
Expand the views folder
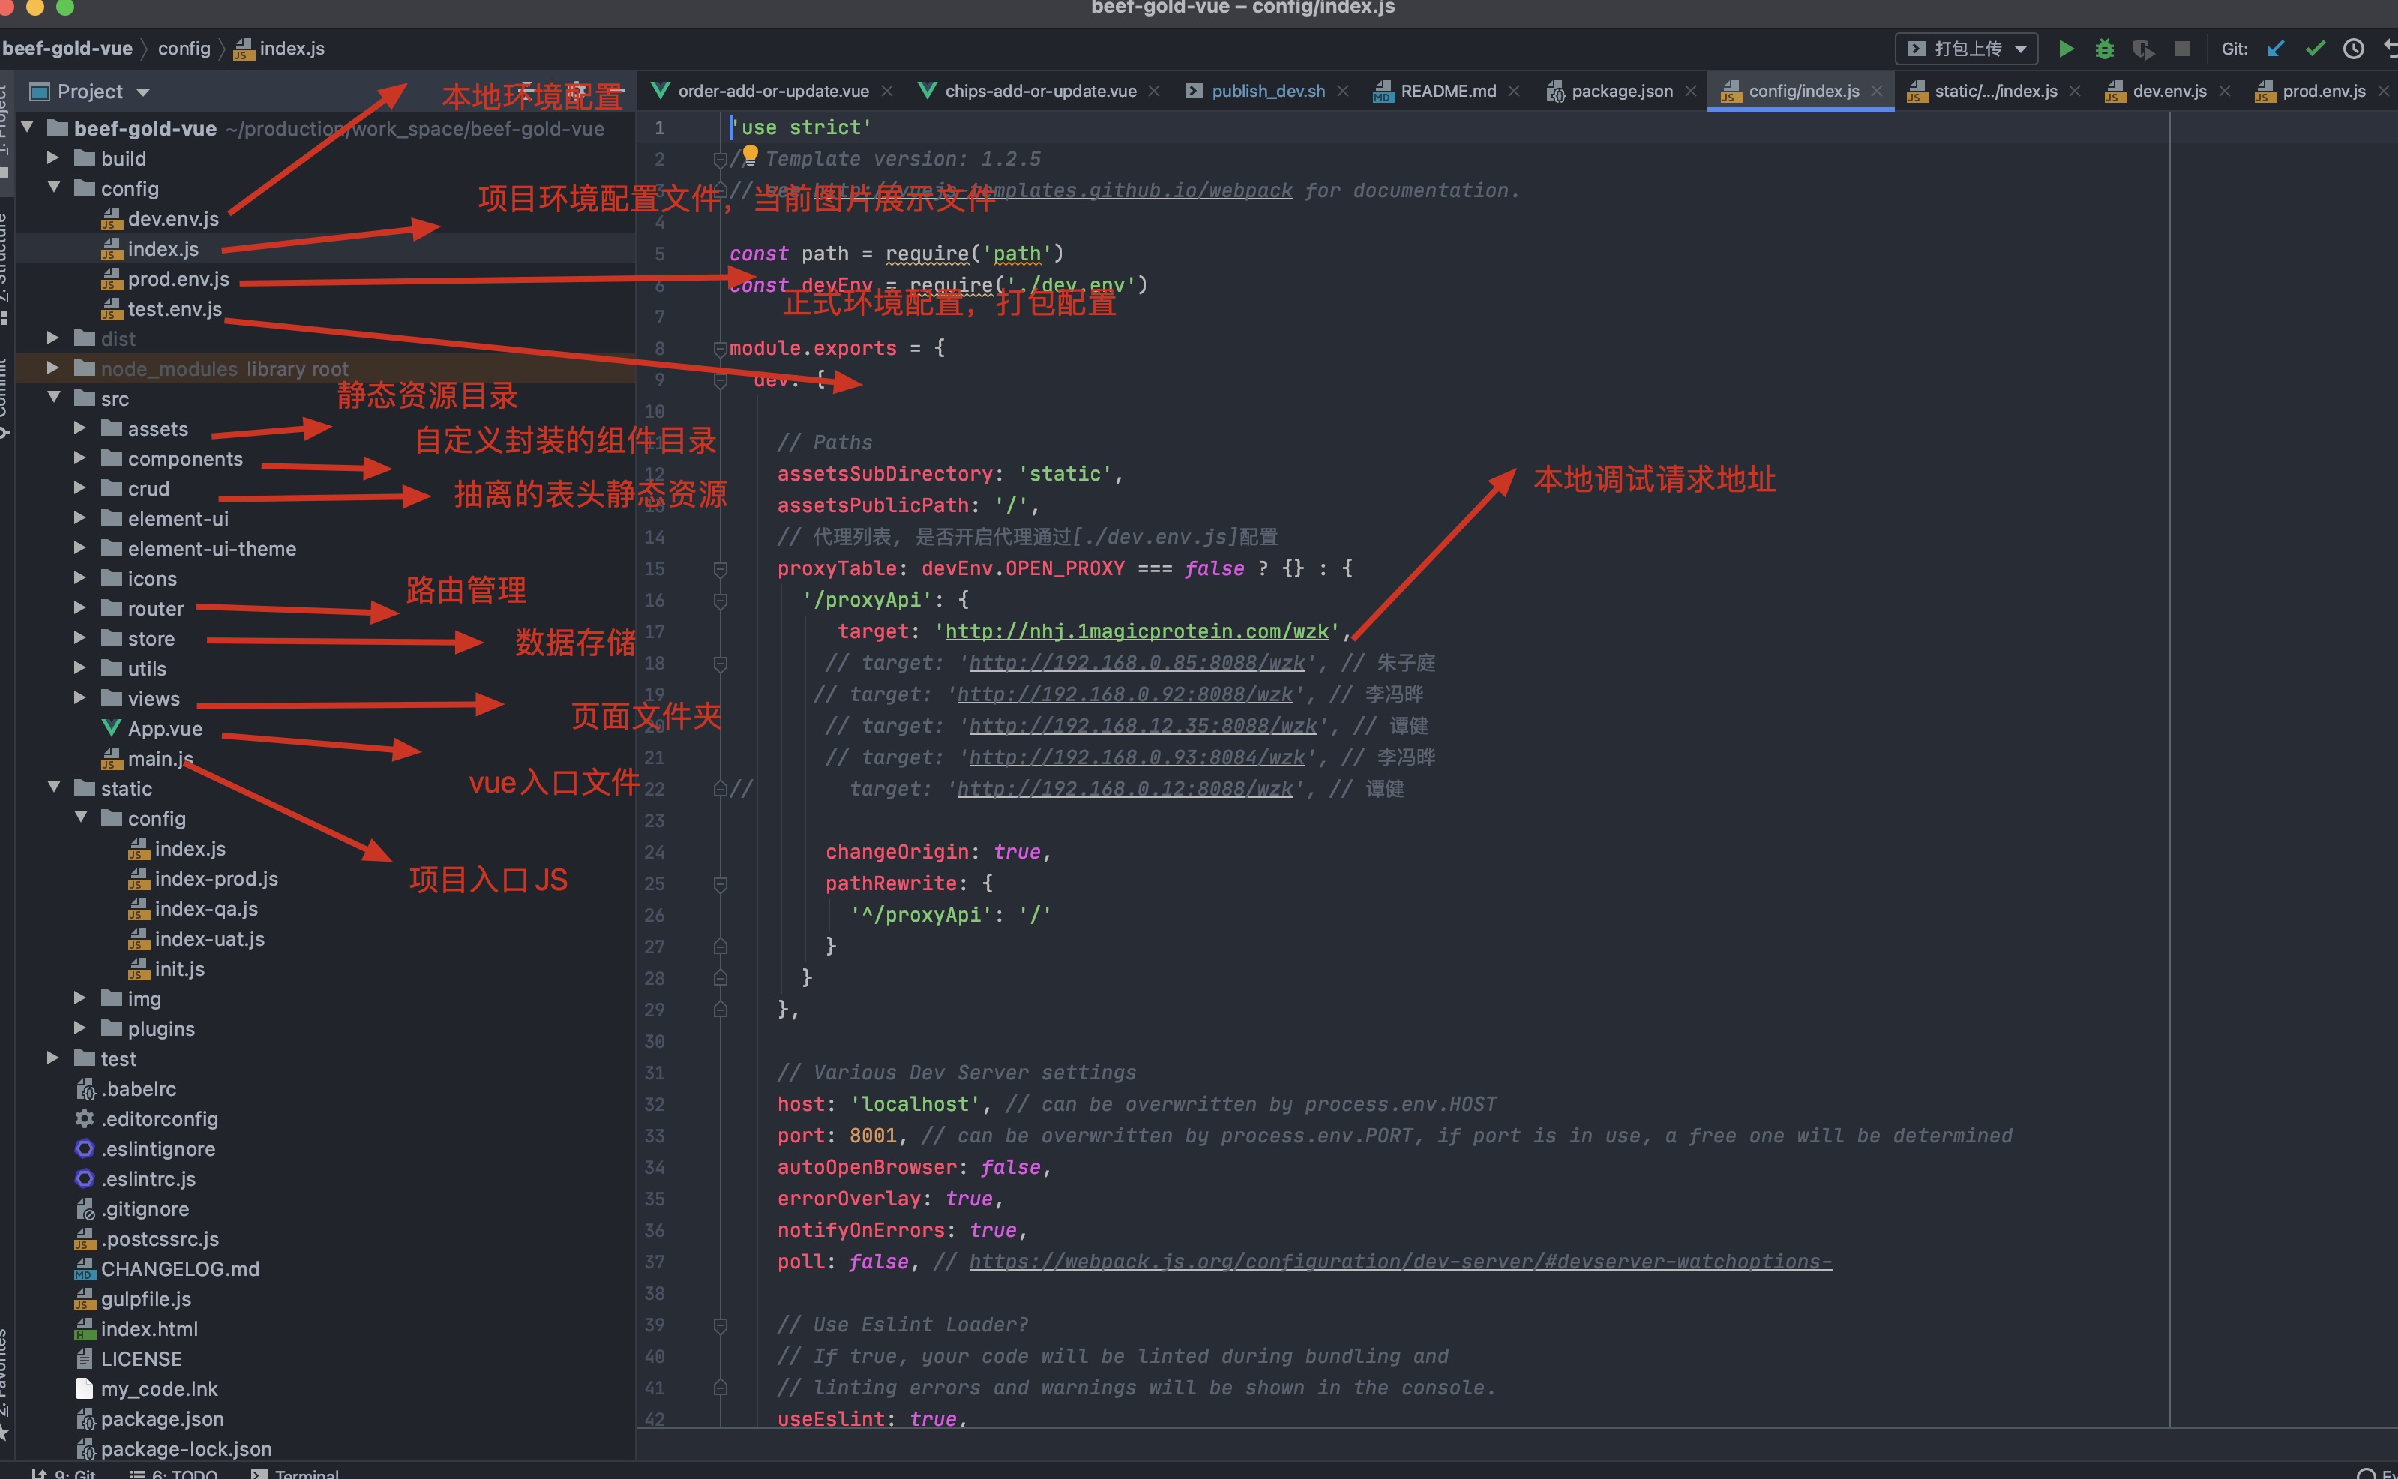(x=79, y=697)
